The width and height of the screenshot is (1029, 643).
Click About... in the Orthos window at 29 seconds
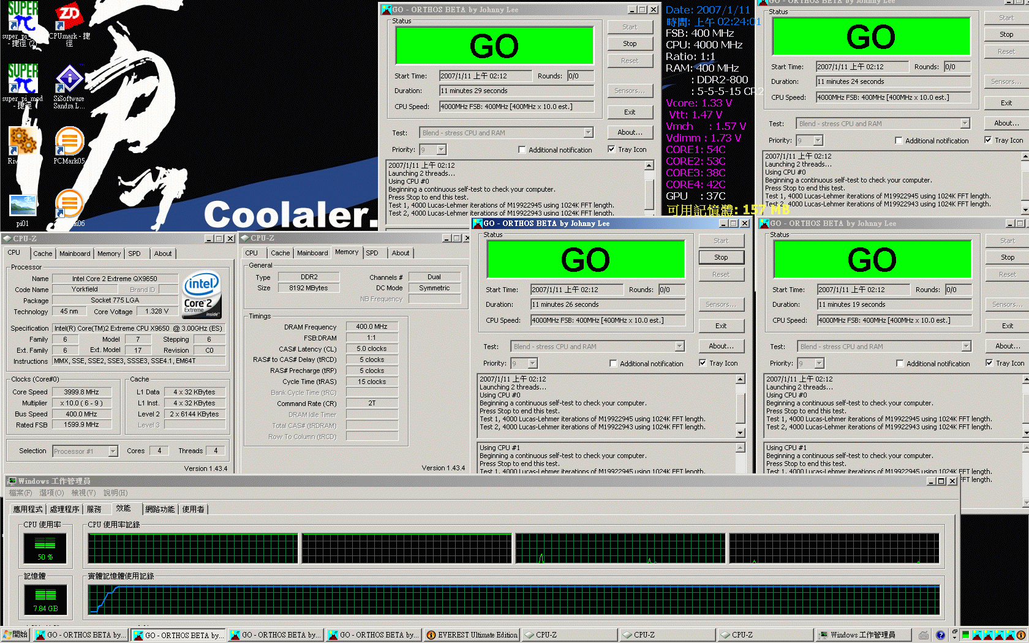coord(630,132)
